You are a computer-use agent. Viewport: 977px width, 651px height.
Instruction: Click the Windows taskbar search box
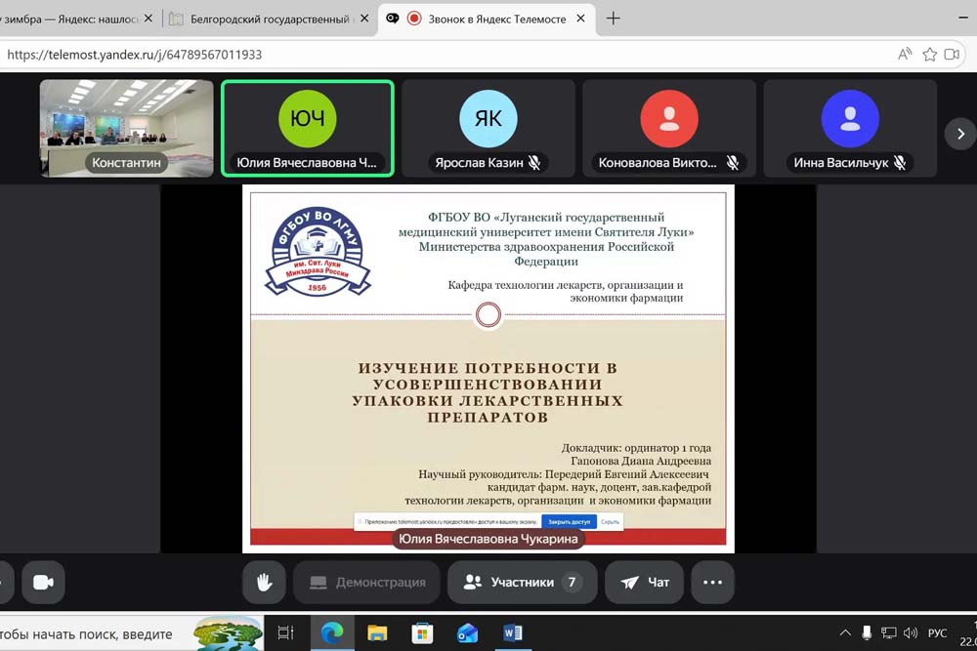tap(132, 633)
